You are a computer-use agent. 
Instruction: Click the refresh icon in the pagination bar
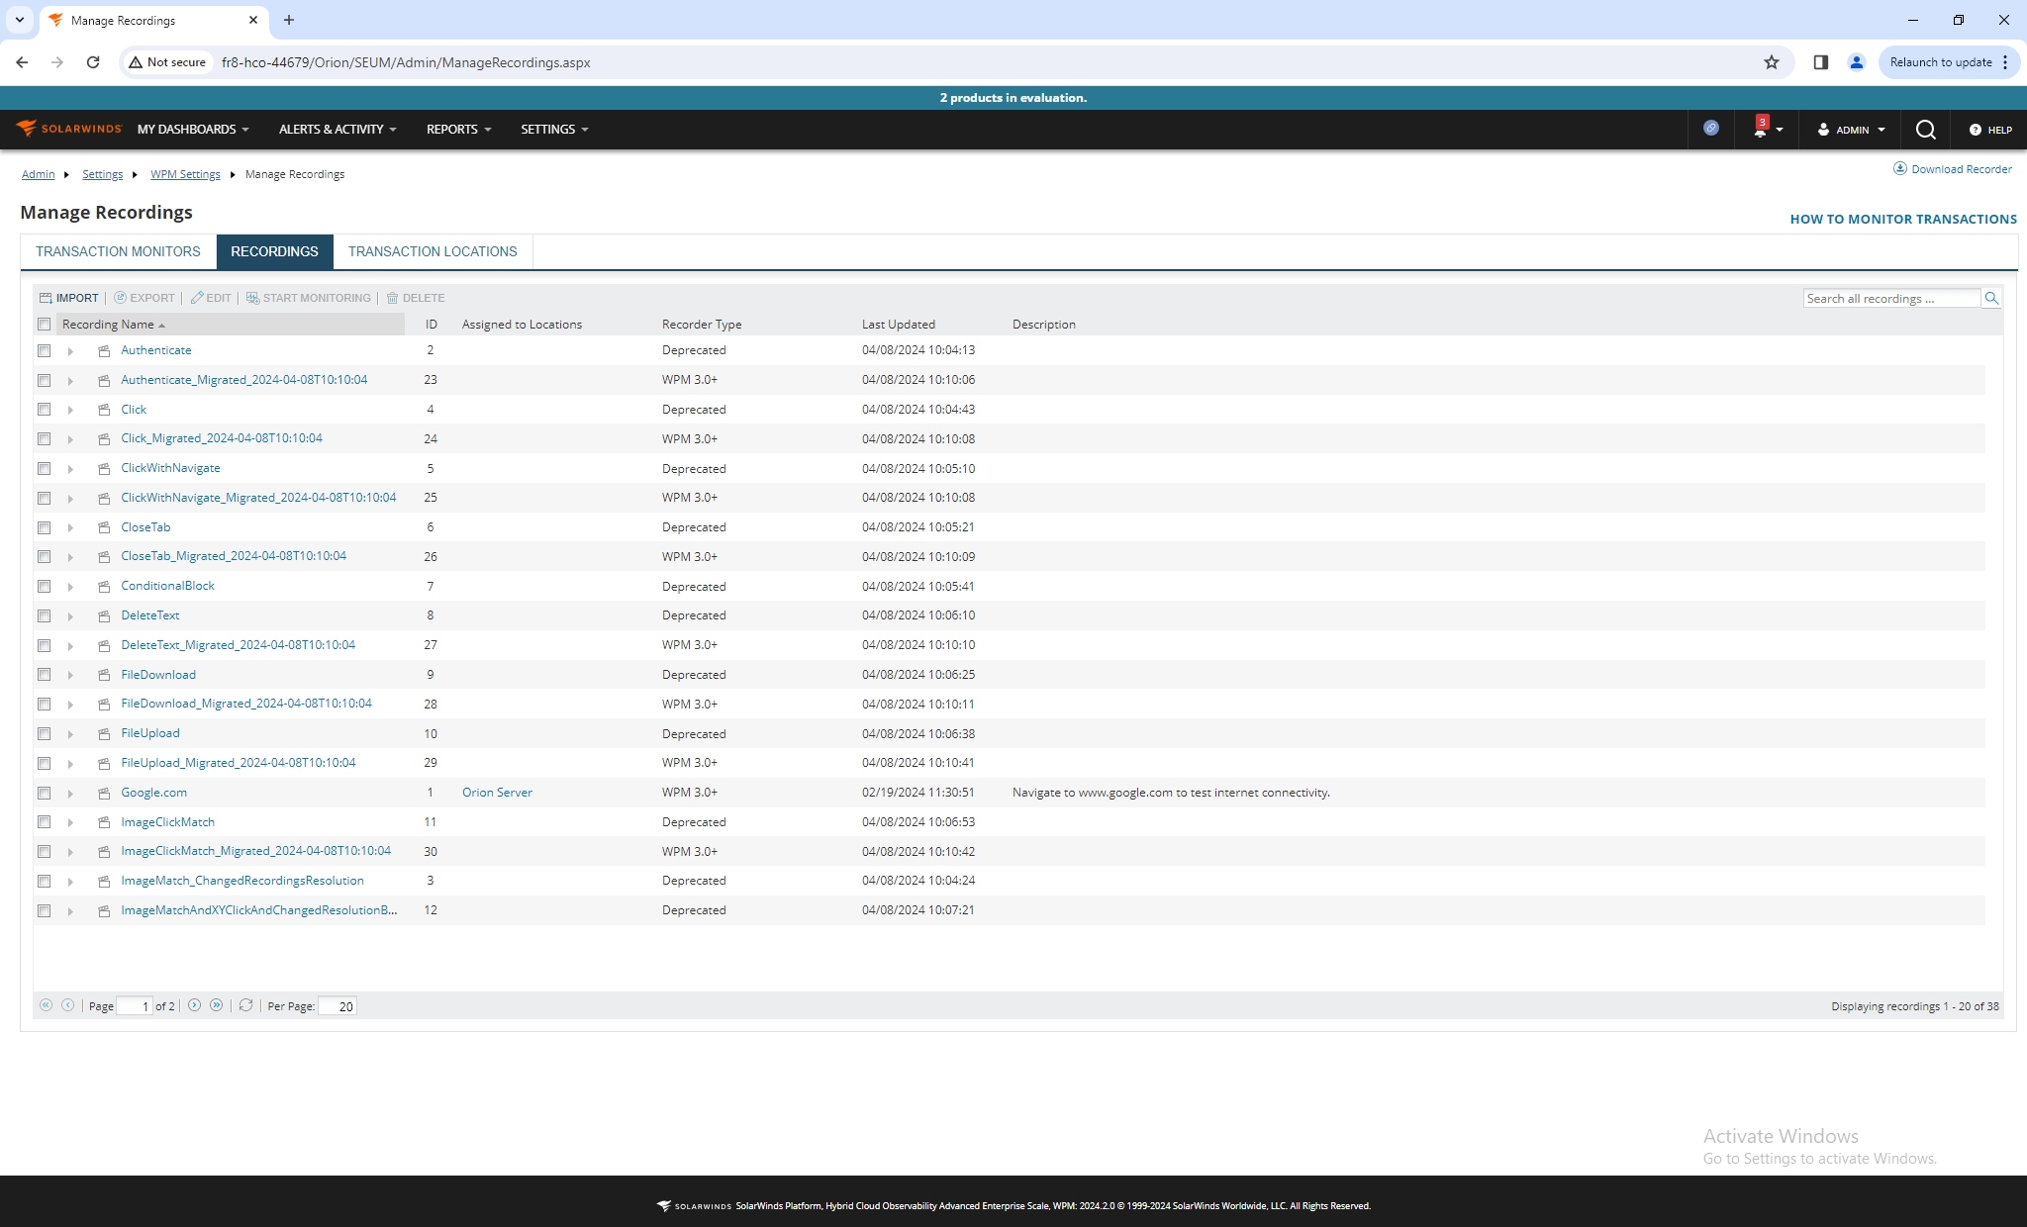tap(245, 1005)
